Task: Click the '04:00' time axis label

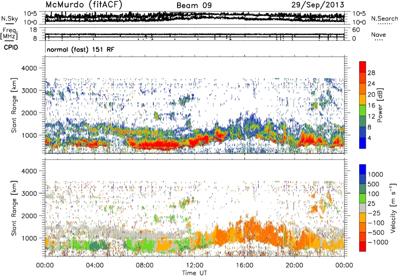Action: 95,266
